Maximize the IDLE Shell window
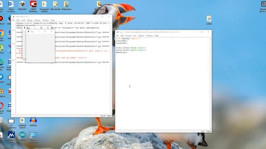Image resolution: width=266 pixels, height=149 pixels. 102,17
